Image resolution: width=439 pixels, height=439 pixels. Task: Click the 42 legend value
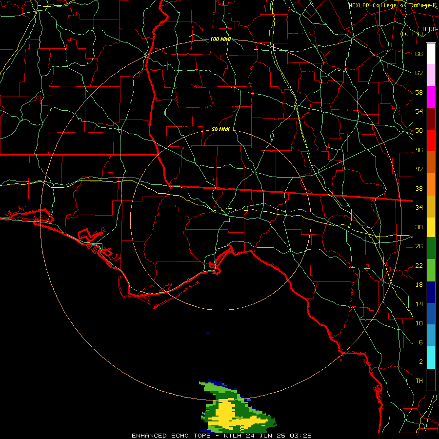tap(419, 169)
